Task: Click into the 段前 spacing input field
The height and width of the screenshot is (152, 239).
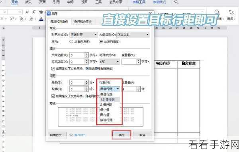Action: [x=77, y=82]
